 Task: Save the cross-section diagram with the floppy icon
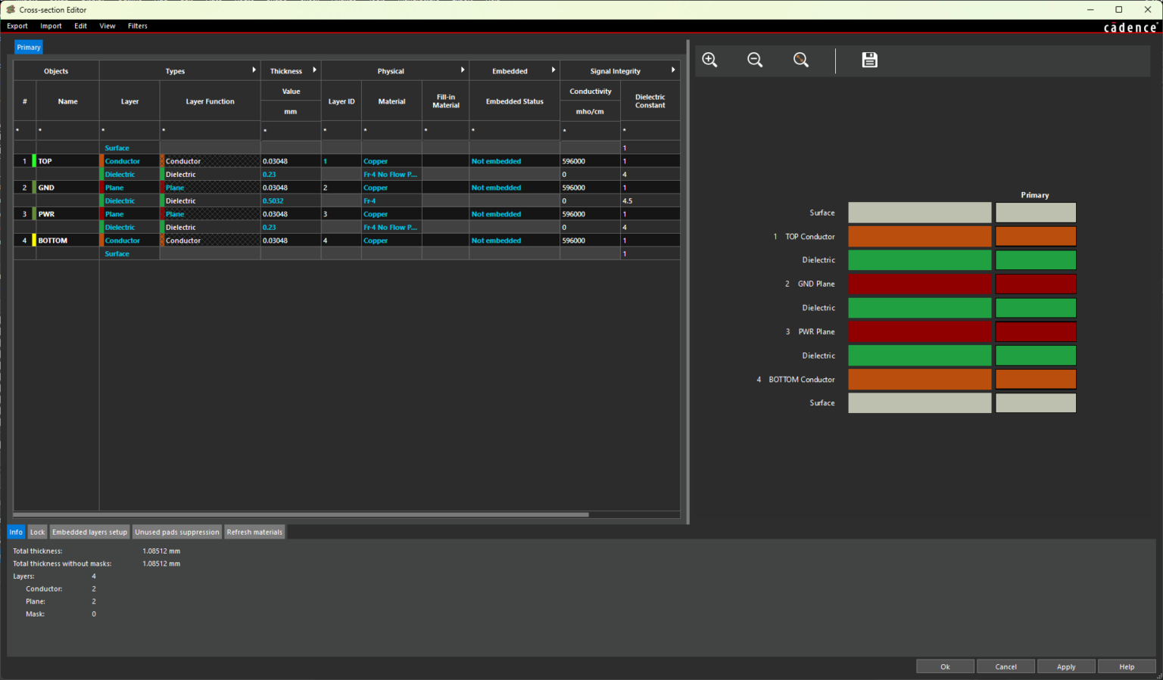tap(869, 61)
